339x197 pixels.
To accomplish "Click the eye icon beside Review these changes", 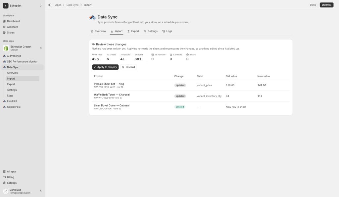I will pos(93,44).
